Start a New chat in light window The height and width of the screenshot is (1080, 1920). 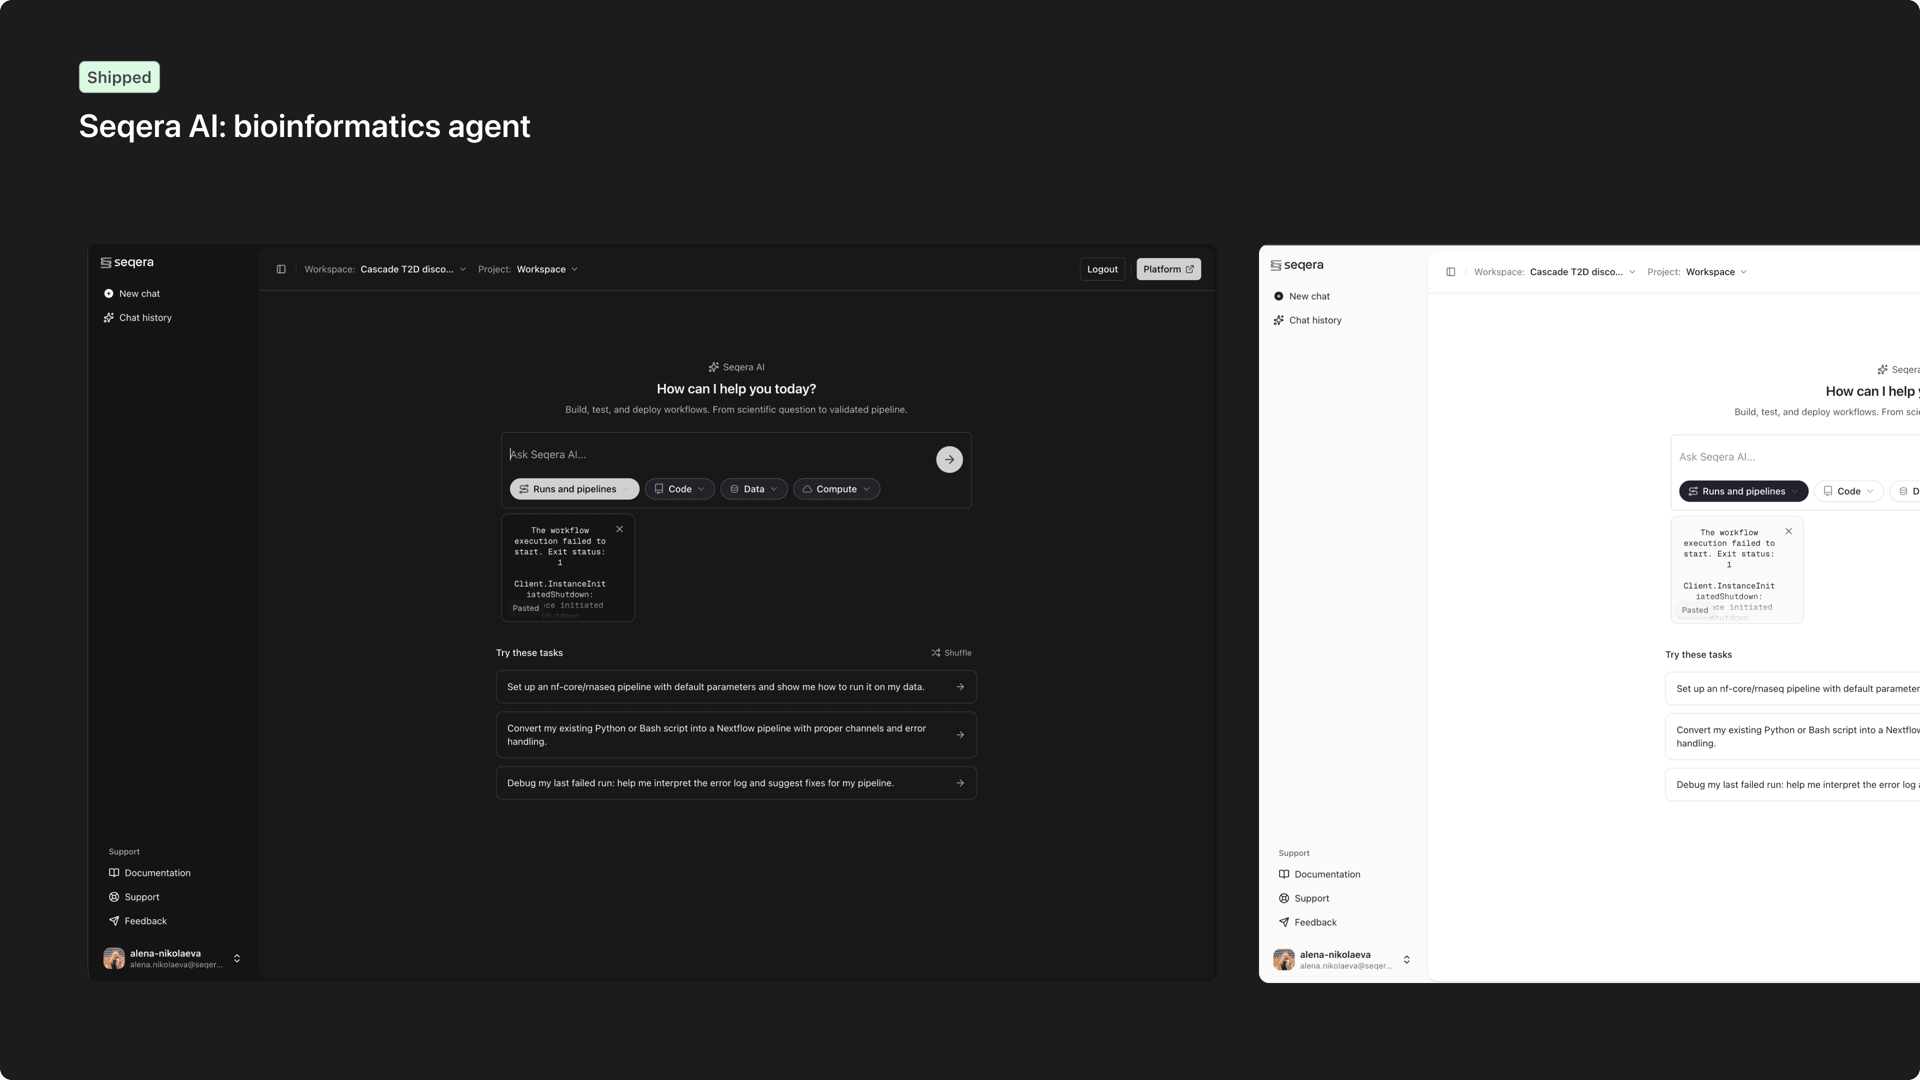[x=1302, y=296]
